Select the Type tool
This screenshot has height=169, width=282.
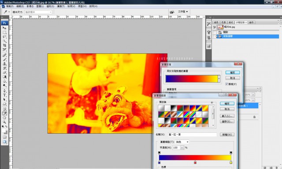click(x=4, y=95)
